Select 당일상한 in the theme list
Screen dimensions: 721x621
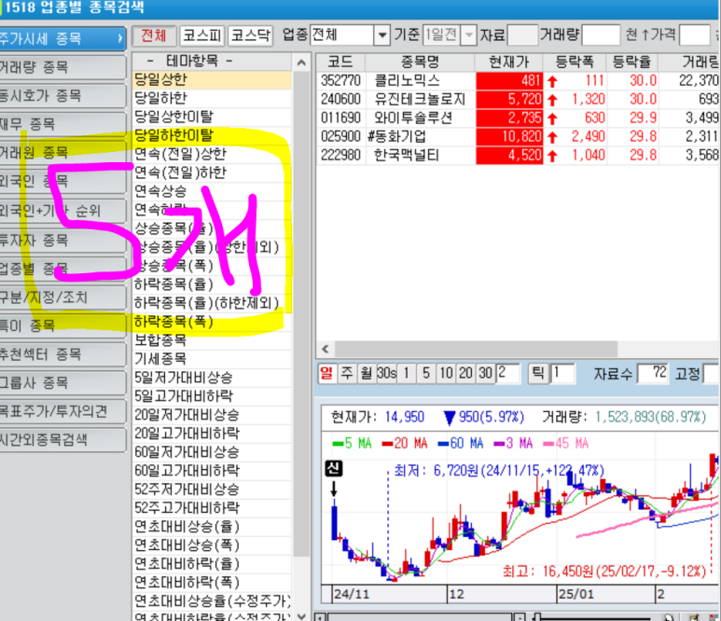tap(160, 81)
